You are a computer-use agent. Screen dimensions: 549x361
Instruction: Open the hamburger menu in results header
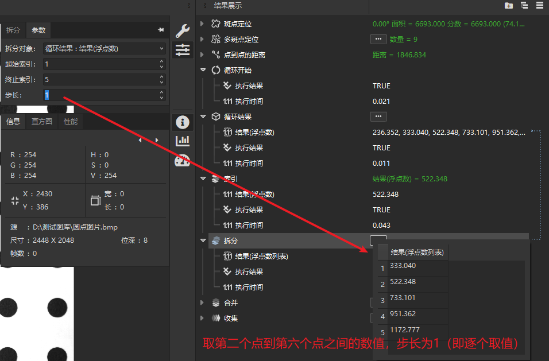pyautogui.click(x=540, y=5)
